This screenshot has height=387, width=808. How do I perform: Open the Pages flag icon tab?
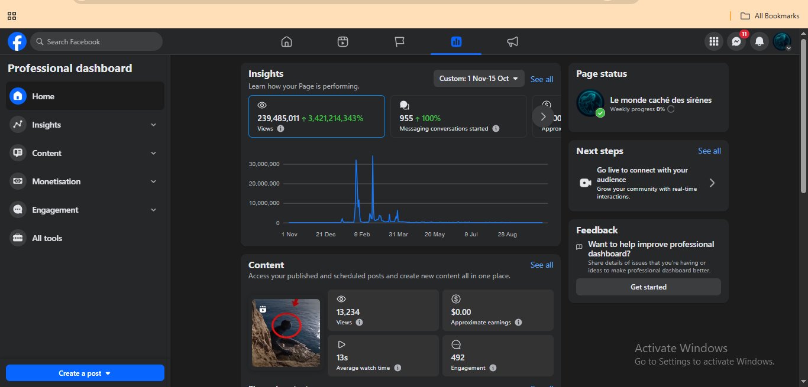pyautogui.click(x=399, y=41)
